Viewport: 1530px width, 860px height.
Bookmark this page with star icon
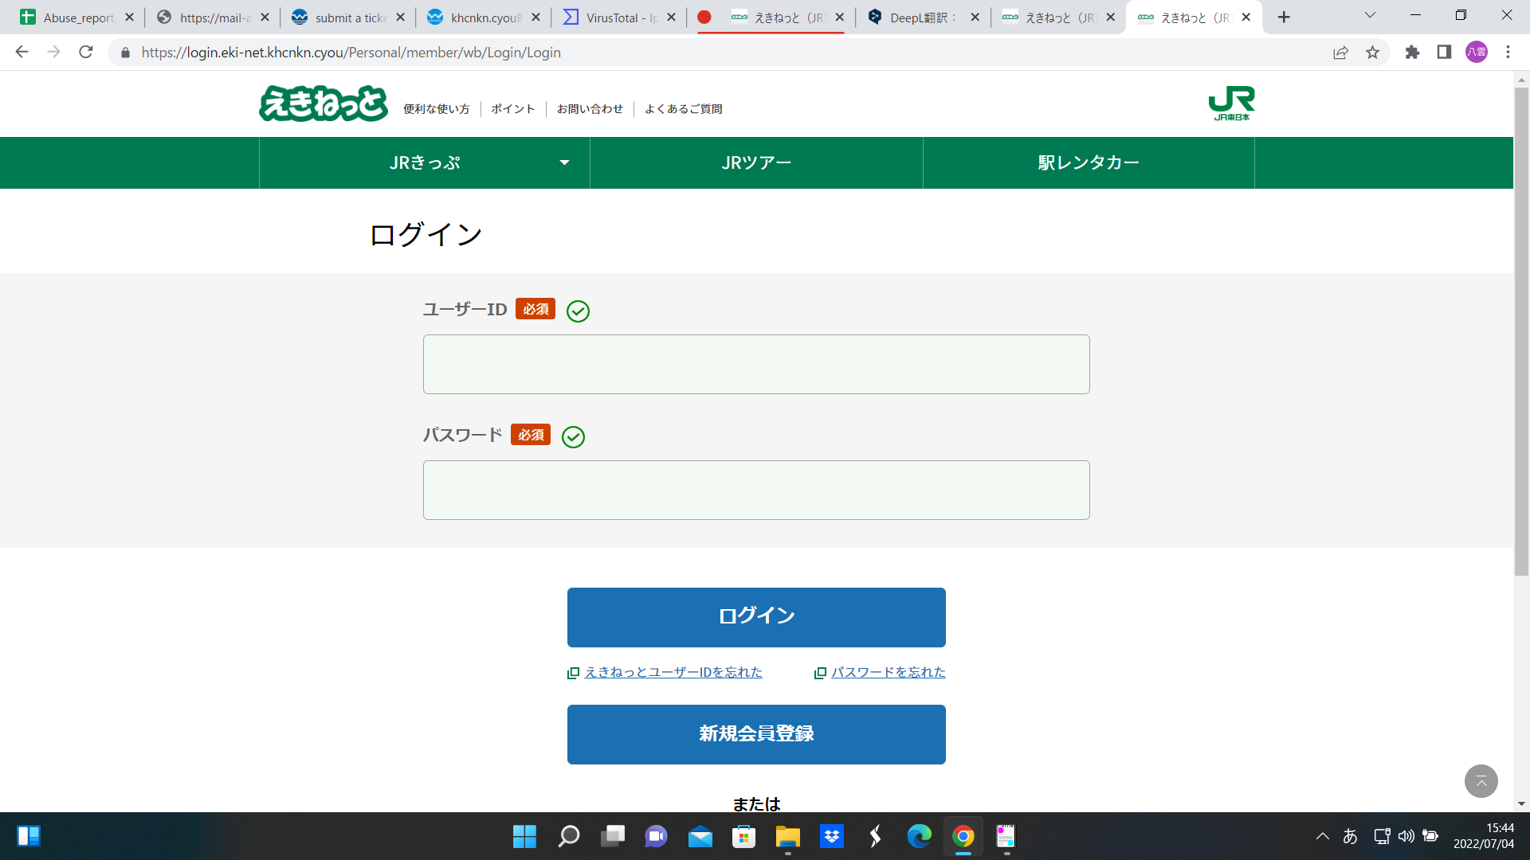(1372, 53)
